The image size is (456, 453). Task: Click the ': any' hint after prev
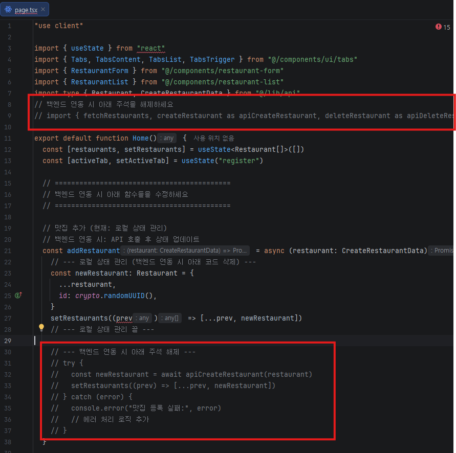(143, 318)
